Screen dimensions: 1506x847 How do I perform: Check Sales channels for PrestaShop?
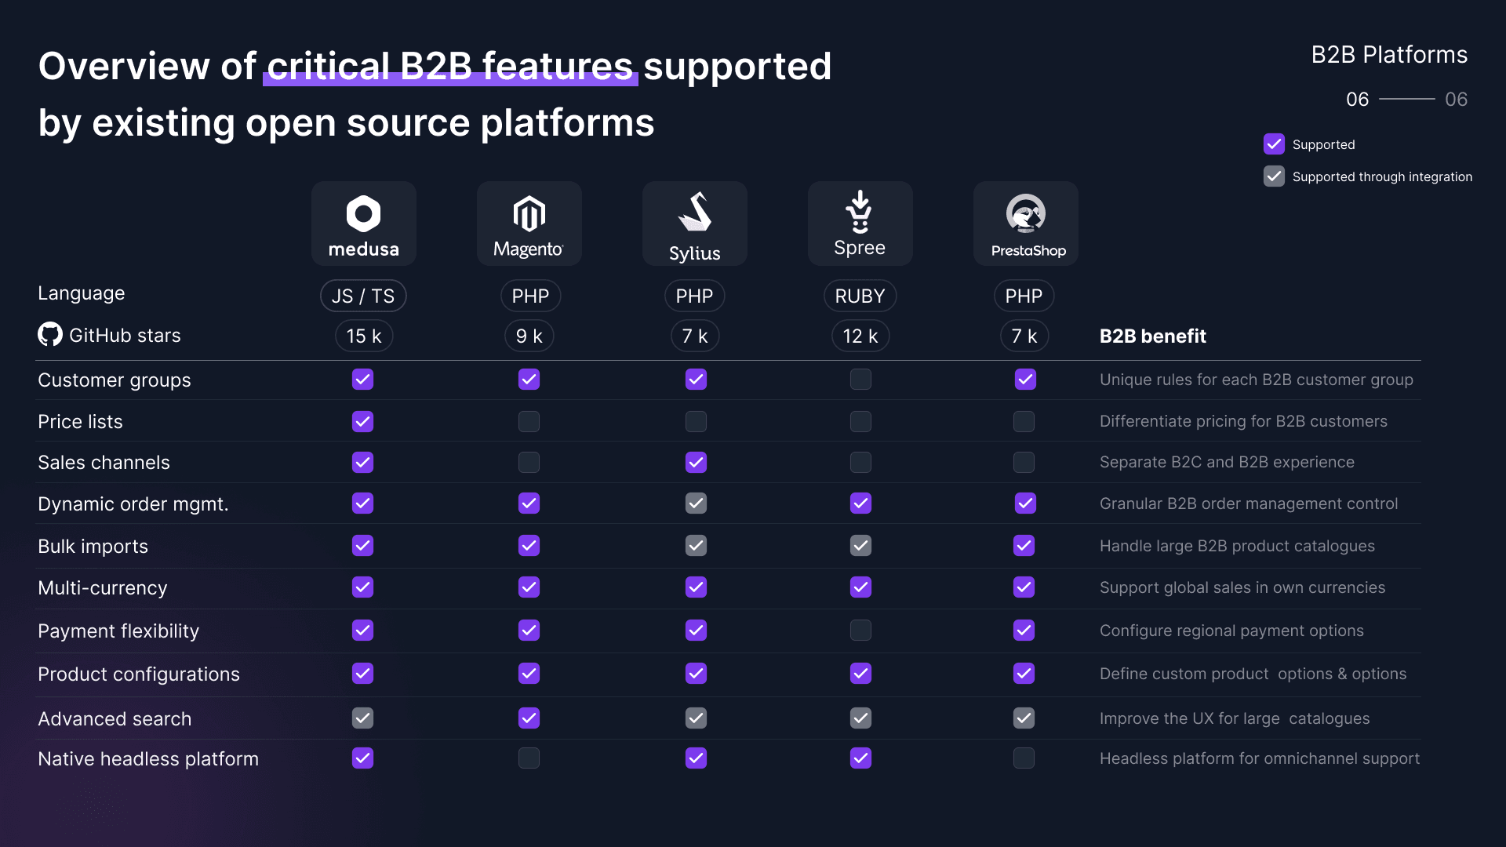coord(1024,462)
